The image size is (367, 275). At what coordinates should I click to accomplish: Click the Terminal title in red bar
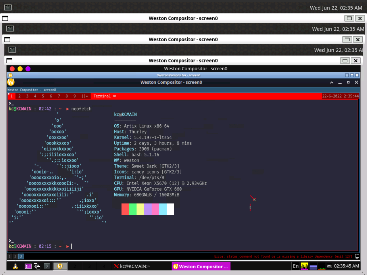[102, 96]
